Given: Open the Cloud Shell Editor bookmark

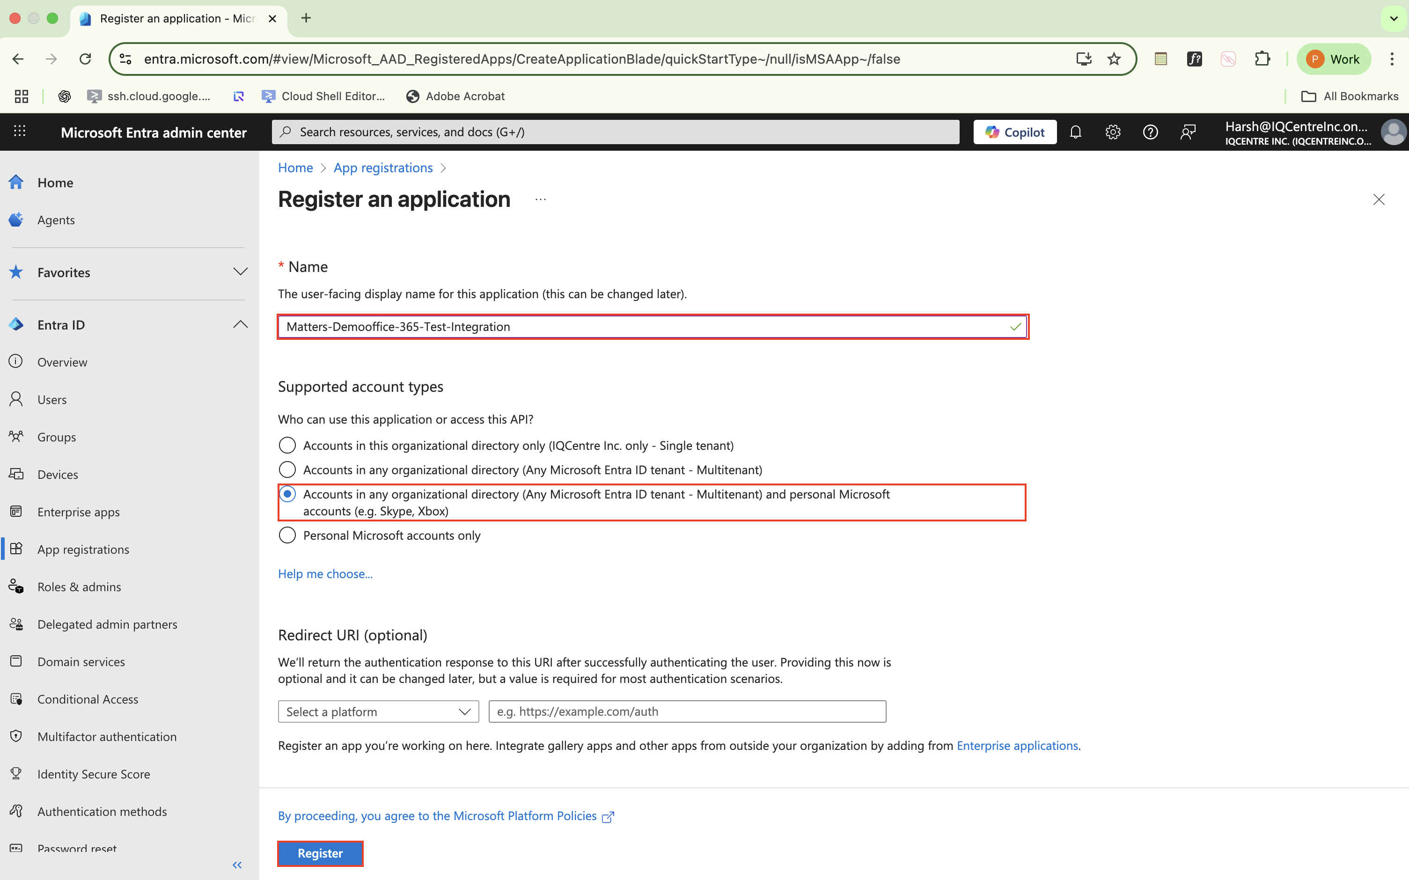Looking at the screenshot, I should 323,96.
